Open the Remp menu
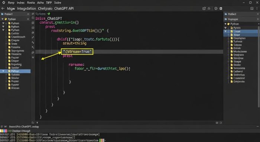 (x=11, y=3)
